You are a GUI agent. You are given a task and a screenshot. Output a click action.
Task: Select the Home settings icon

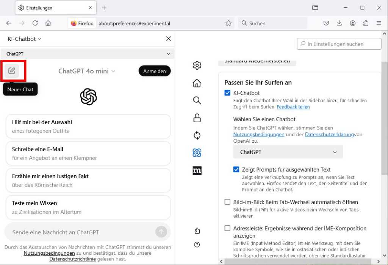[x=197, y=83]
